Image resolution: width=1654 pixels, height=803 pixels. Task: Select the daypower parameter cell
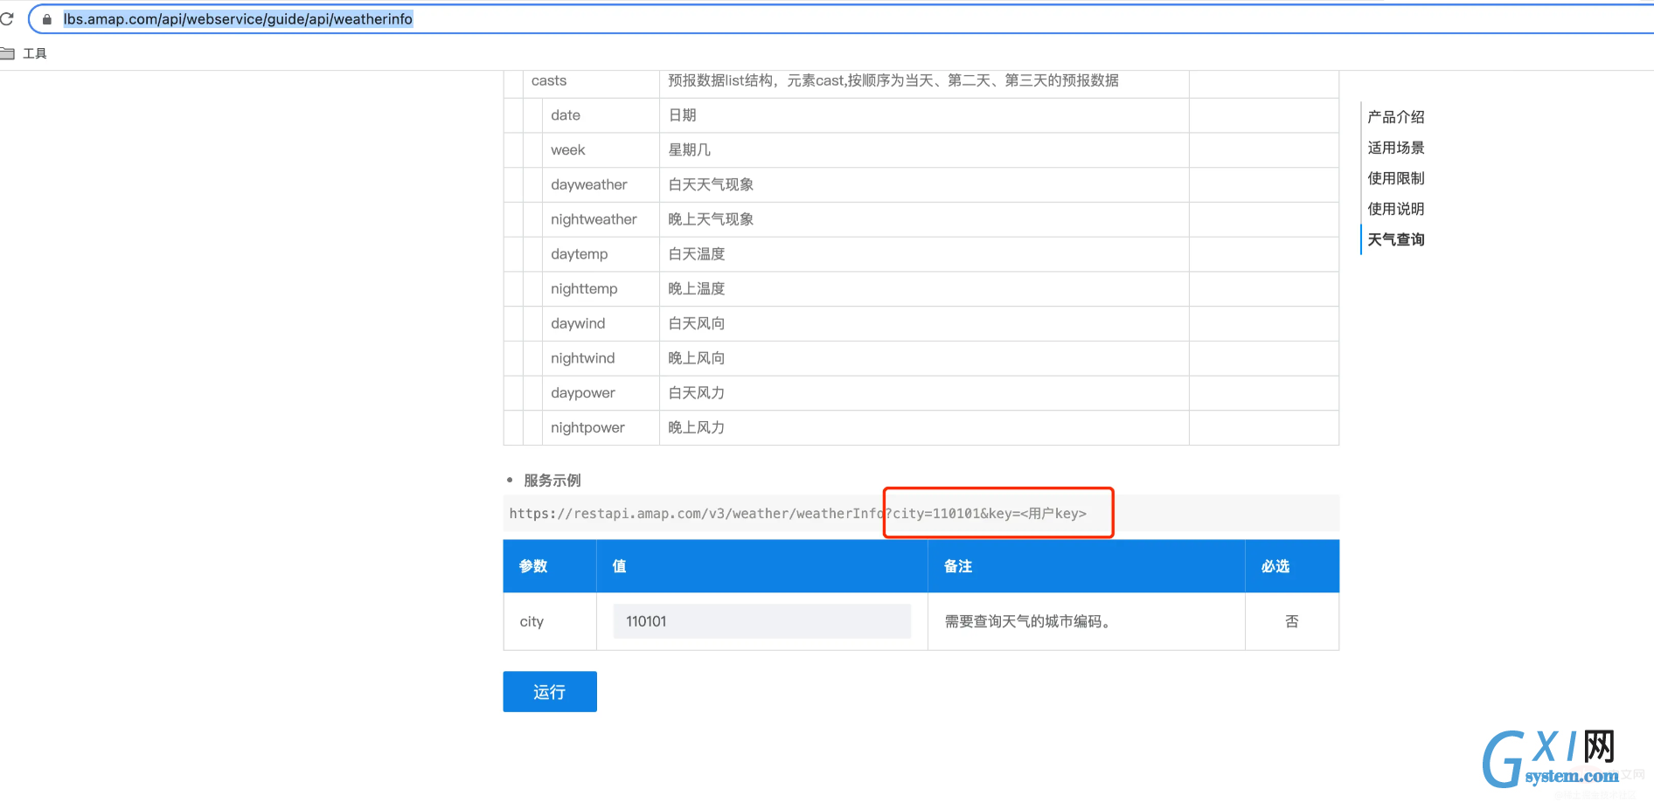(x=601, y=393)
